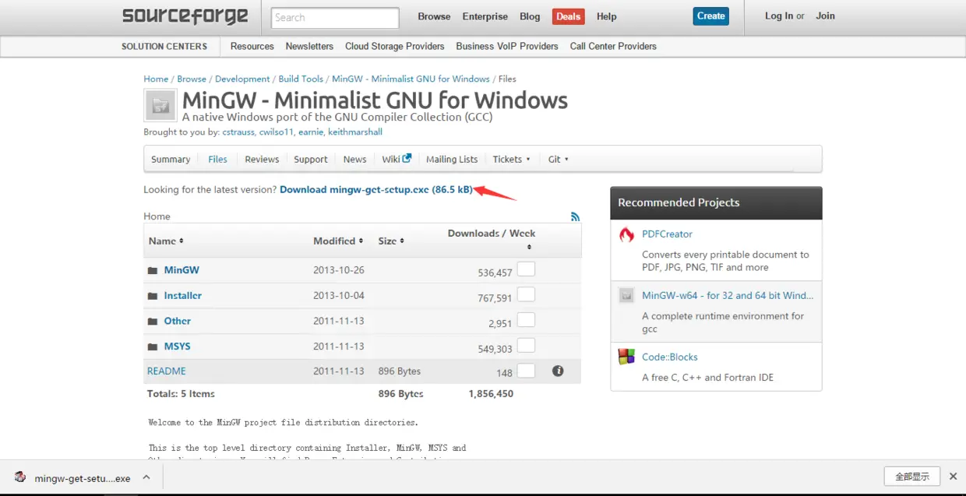966x496 pixels.
Task: Click the MinGW project icon beside title
Action: [160, 105]
